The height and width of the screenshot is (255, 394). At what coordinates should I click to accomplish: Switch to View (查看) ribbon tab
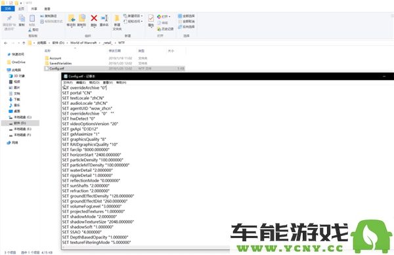tap(47, 9)
